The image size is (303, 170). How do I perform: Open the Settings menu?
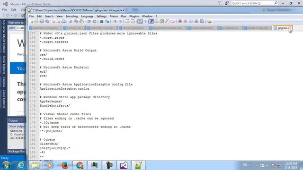coord(101,17)
